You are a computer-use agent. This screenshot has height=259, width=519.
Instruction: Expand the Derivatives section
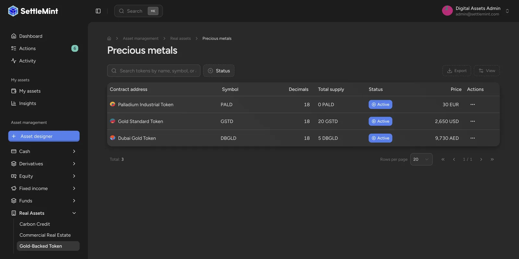click(x=74, y=164)
